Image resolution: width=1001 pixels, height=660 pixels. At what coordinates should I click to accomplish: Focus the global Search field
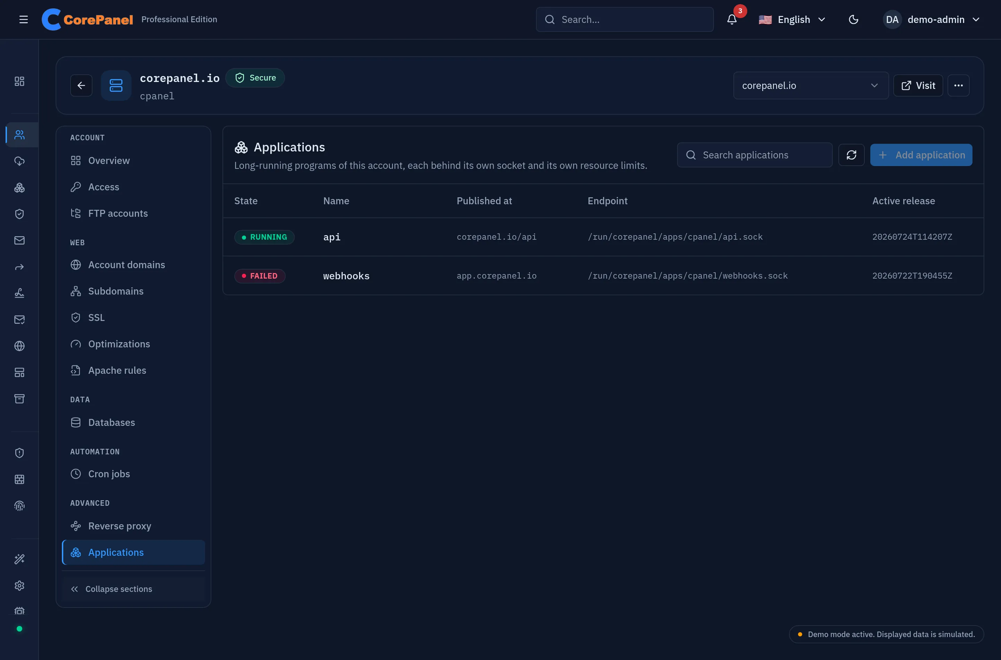(x=625, y=19)
